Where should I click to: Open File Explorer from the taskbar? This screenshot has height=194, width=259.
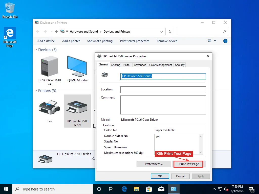point(136,189)
